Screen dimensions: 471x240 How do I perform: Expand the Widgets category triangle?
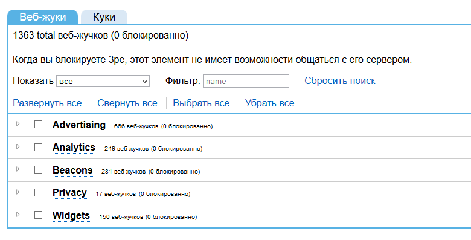click(18, 215)
